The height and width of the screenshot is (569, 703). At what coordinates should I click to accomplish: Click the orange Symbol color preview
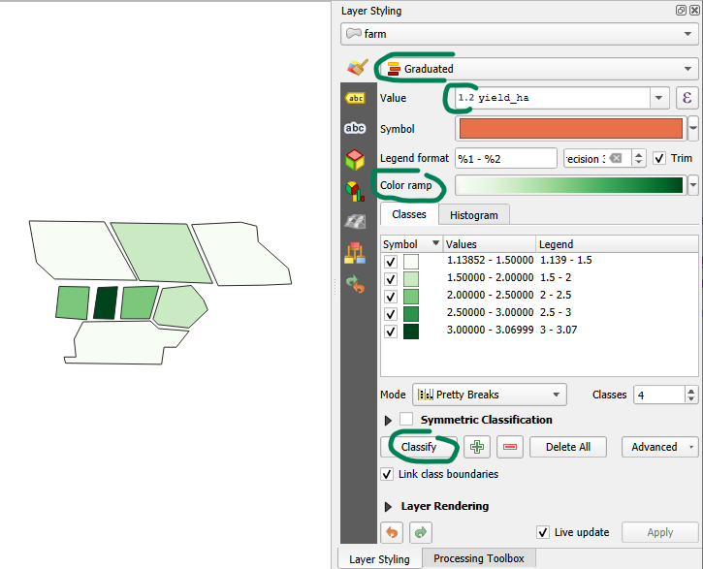pyautogui.click(x=571, y=129)
